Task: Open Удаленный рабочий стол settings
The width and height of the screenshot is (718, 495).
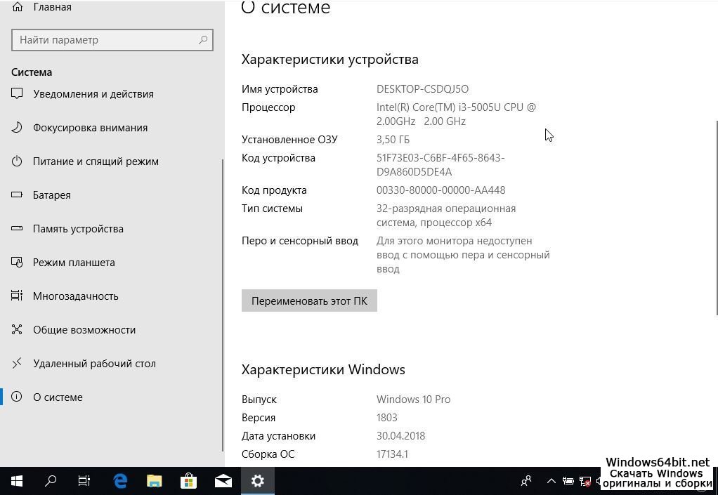Action: tap(94, 364)
